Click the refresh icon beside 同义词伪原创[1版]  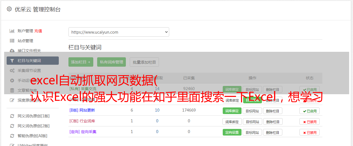(x=12, y=116)
